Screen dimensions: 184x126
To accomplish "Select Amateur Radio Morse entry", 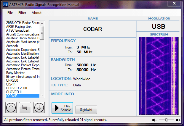I will [23, 38].
